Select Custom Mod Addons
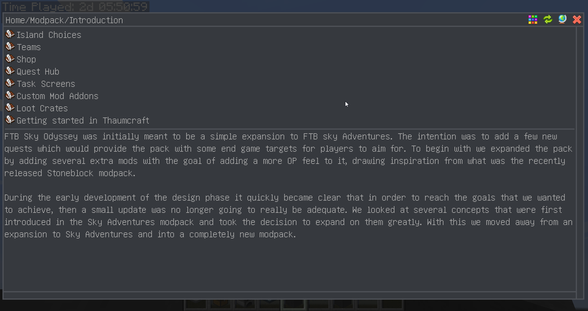Image resolution: width=588 pixels, height=311 pixels. (57, 96)
